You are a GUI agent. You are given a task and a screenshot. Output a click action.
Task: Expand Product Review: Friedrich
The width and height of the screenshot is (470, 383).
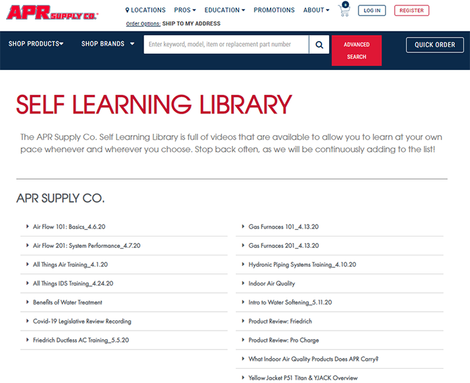pyautogui.click(x=339, y=321)
